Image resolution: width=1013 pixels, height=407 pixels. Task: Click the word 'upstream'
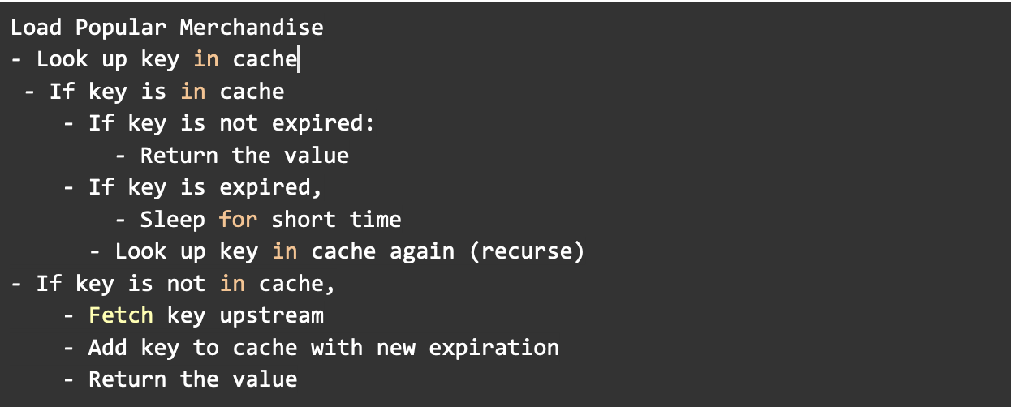click(272, 316)
